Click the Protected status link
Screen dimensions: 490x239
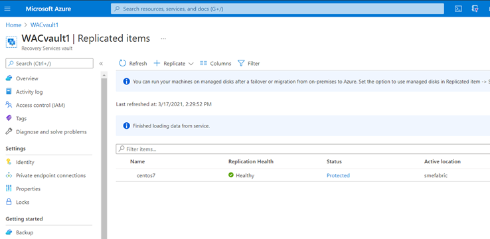[x=338, y=175]
